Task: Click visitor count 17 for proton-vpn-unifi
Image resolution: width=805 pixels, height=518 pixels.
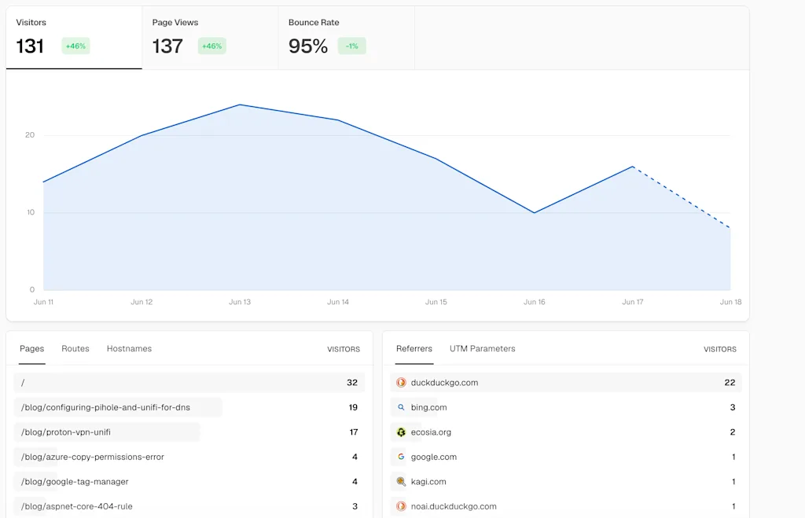Action: click(x=354, y=432)
